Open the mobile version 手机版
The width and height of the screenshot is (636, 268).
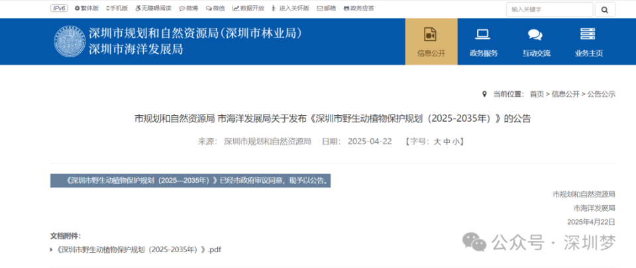[117, 8]
